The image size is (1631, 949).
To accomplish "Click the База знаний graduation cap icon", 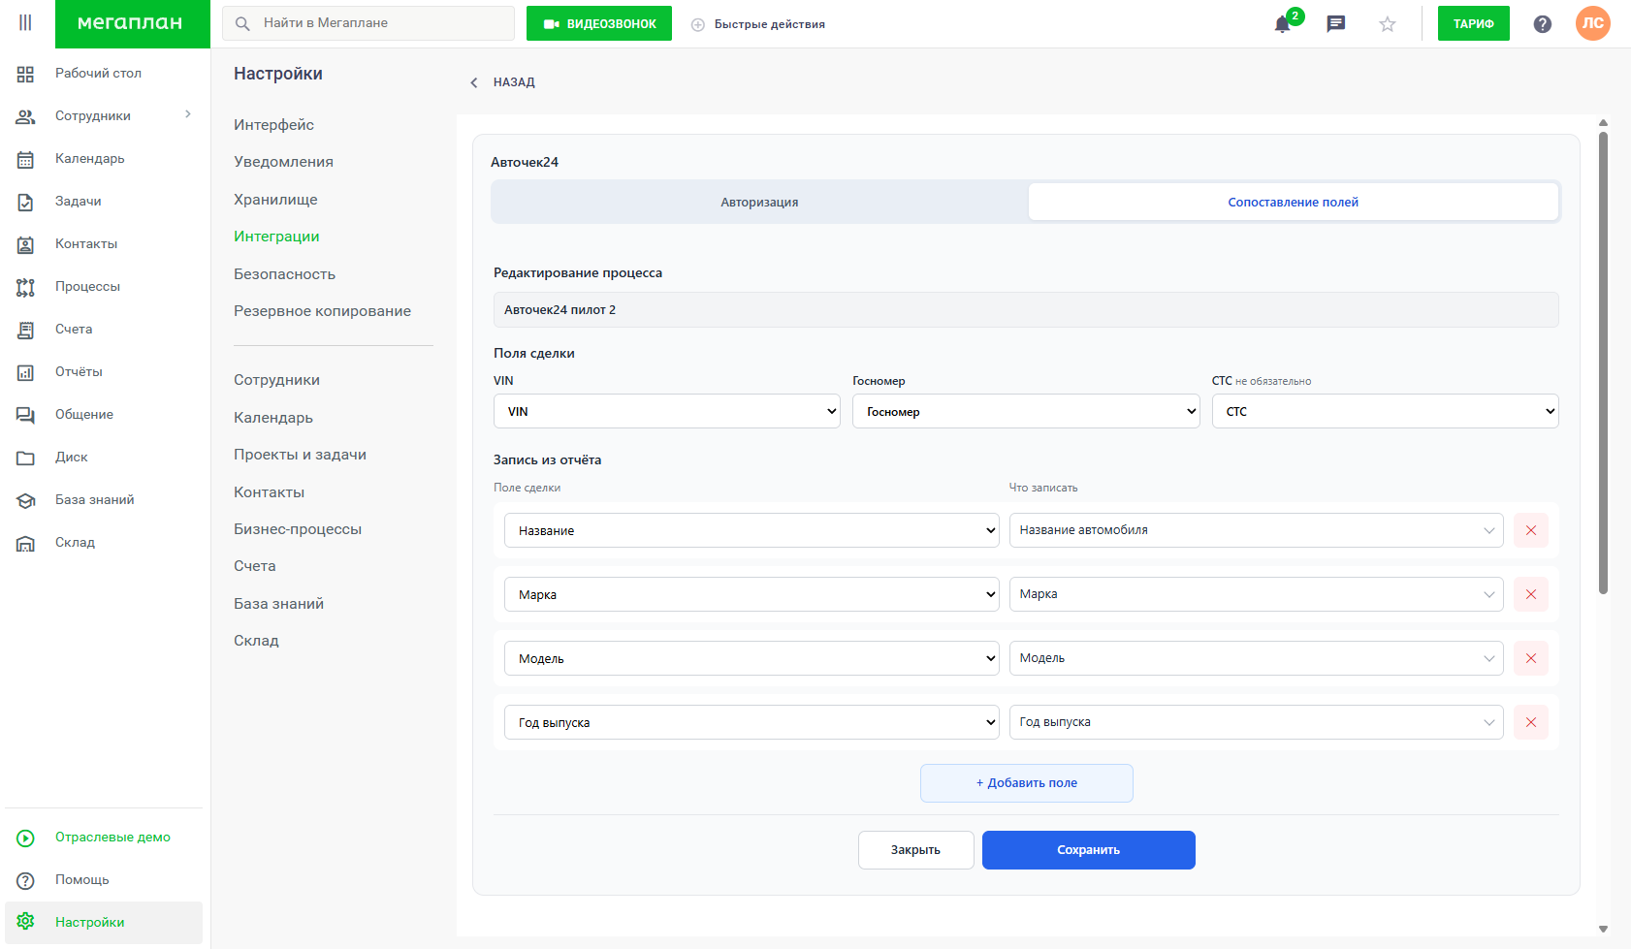I will click(x=25, y=500).
